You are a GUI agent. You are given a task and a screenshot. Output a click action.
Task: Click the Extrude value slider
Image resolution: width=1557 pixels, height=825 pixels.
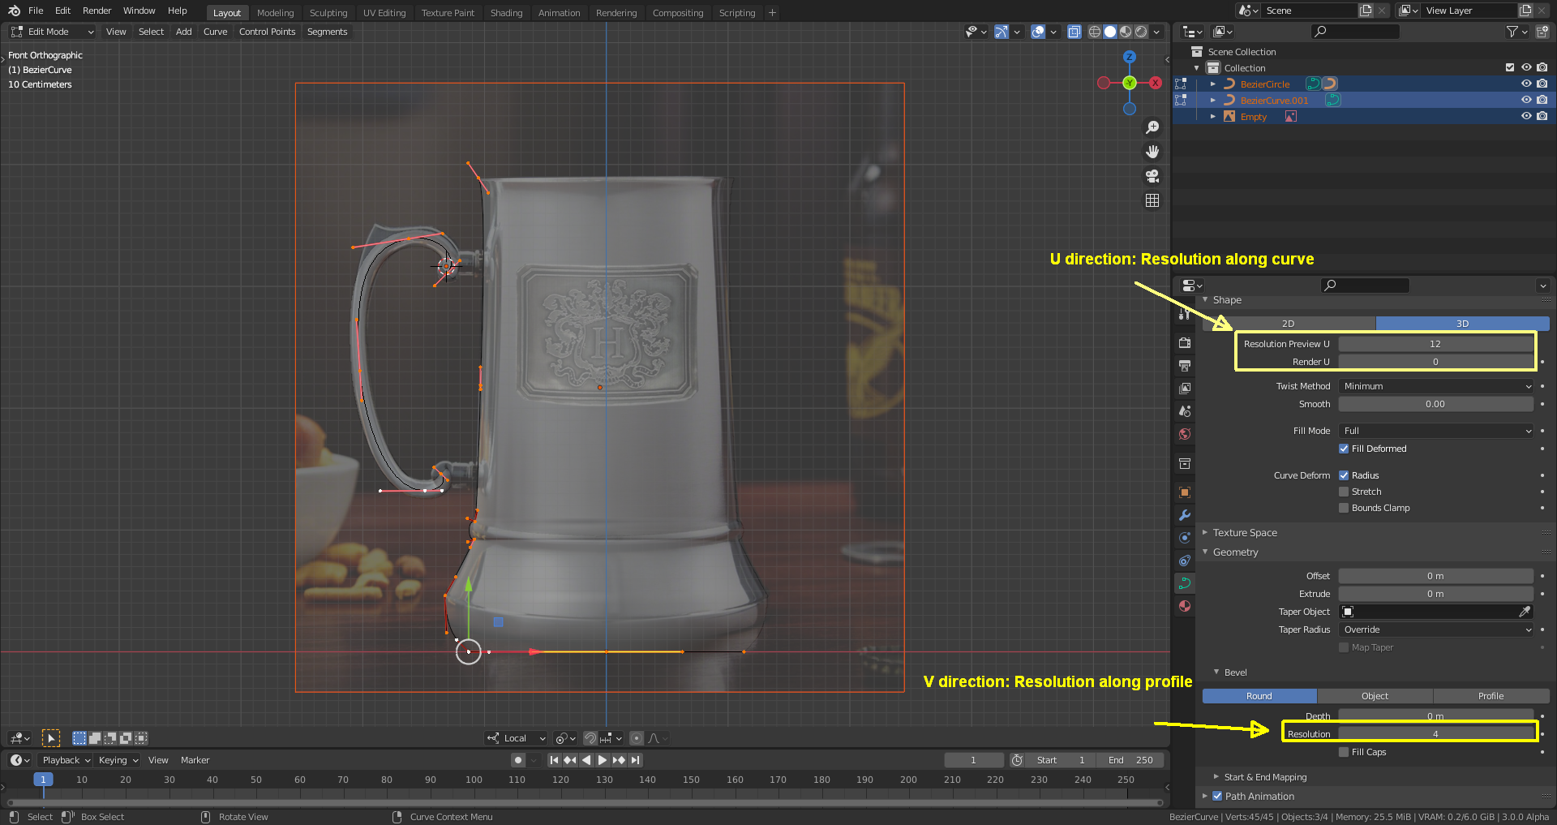[x=1435, y=594]
